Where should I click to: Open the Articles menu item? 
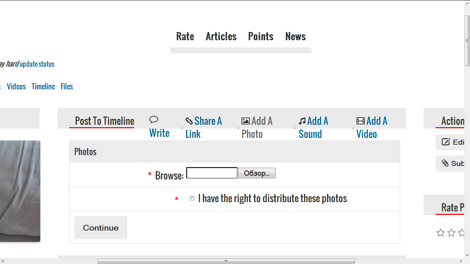click(x=221, y=36)
